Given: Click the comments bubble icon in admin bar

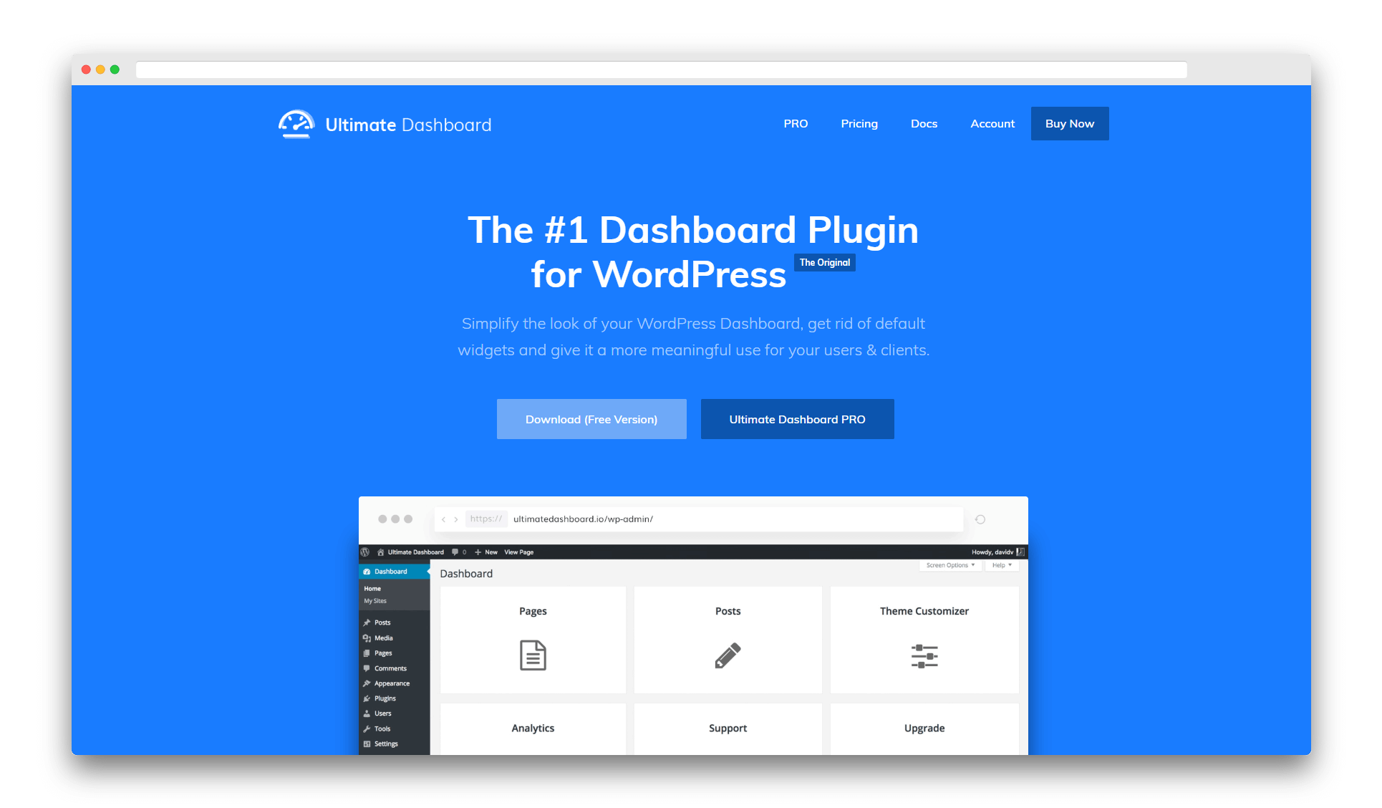Looking at the screenshot, I should click(x=455, y=552).
